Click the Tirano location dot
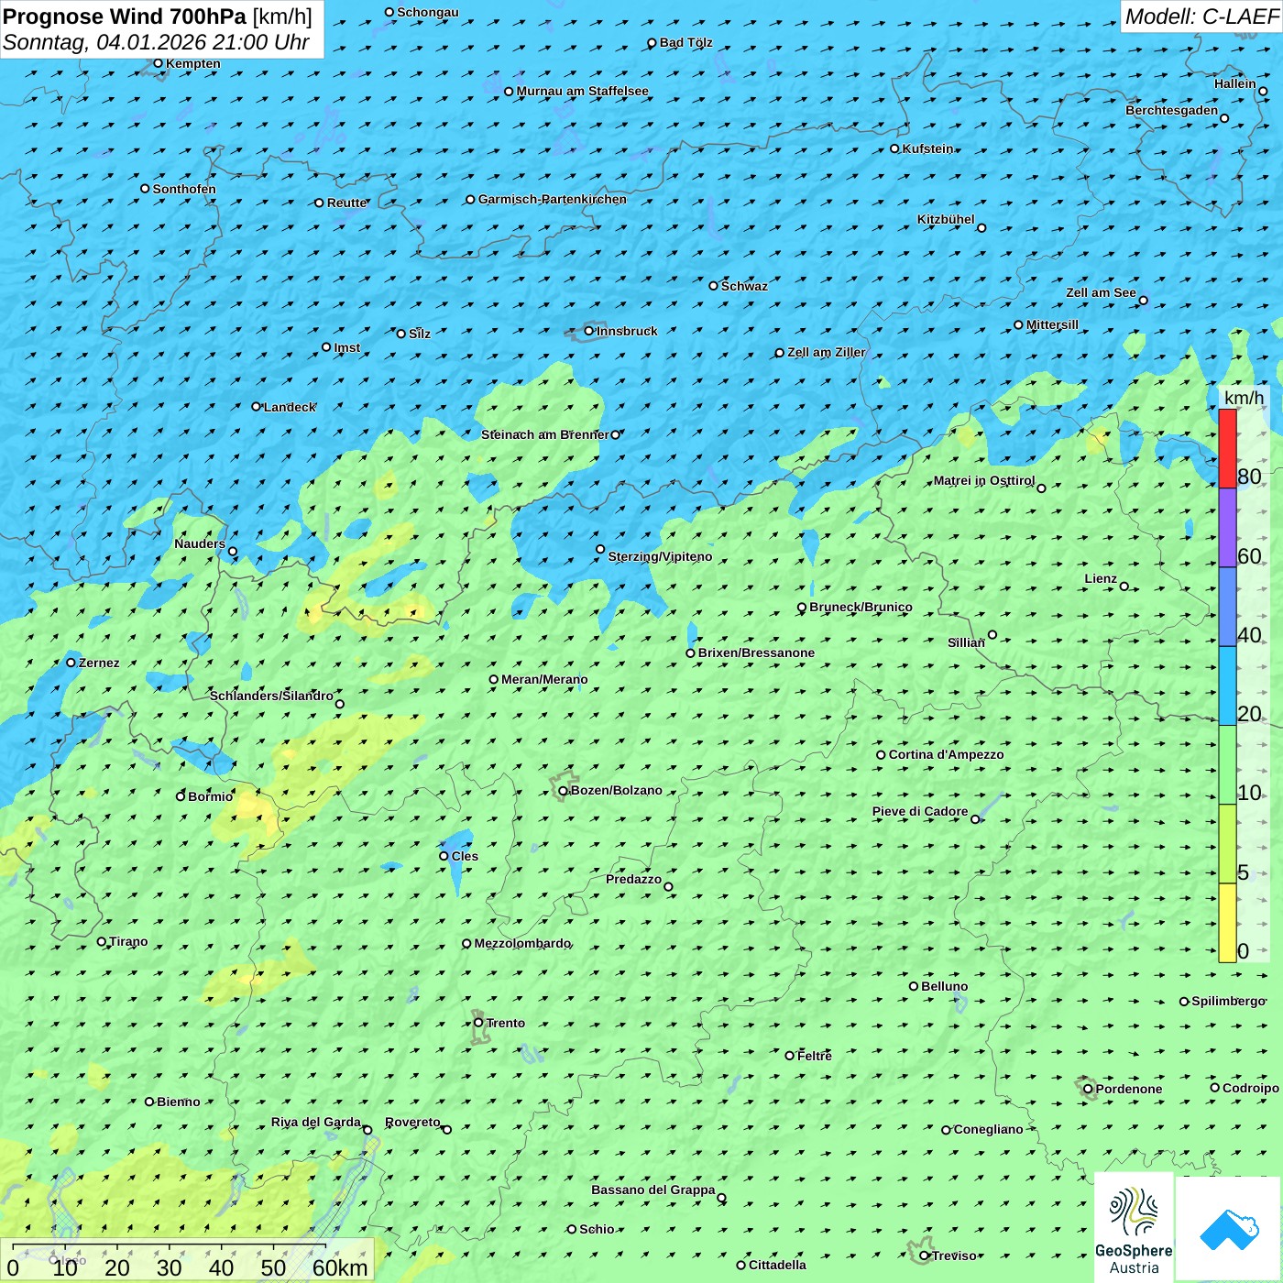 102,941
